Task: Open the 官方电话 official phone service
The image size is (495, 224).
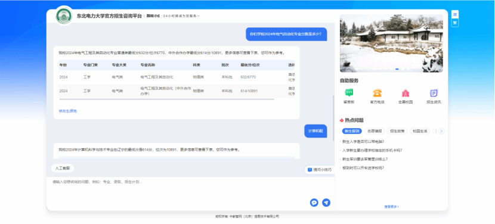Action: [377, 97]
